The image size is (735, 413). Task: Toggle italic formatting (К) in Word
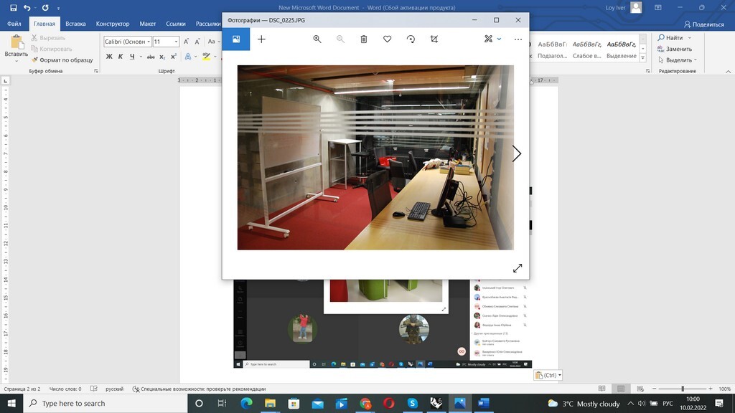[121, 57]
